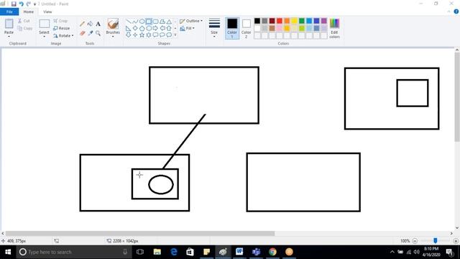This screenshot has height=259, width=460.
Task: Choose the Four-point star shape
Action: [x=135, y=35]
